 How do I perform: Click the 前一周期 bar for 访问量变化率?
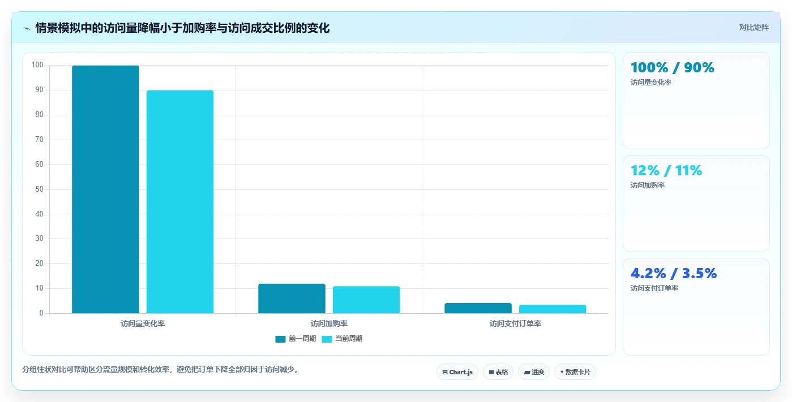pyautogui.click(x=105, y=189)
